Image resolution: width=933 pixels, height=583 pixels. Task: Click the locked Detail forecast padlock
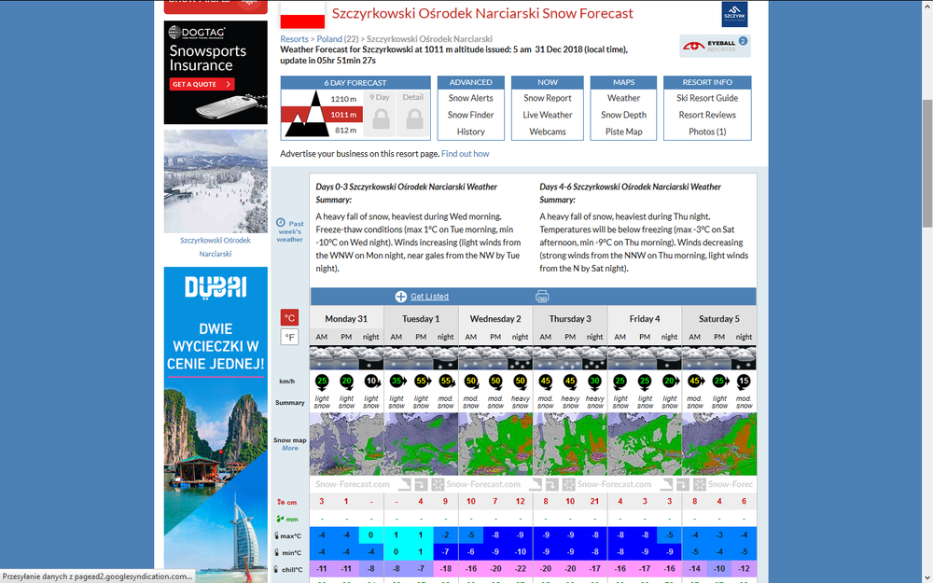click(x=414, y=119)
